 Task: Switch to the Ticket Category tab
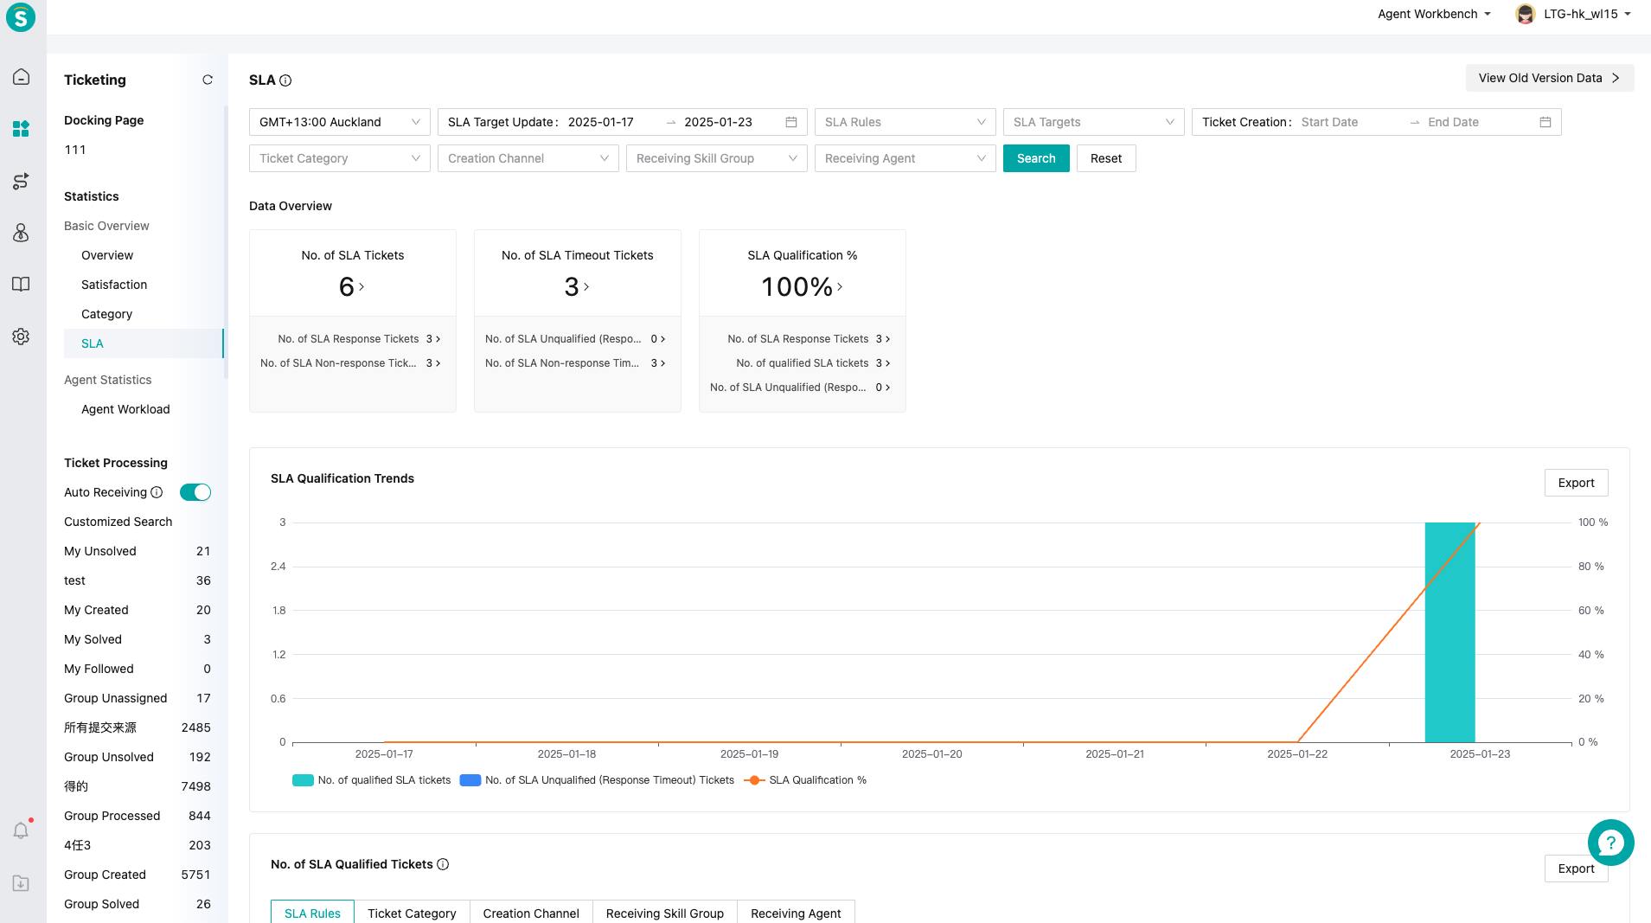pos(412,913)
